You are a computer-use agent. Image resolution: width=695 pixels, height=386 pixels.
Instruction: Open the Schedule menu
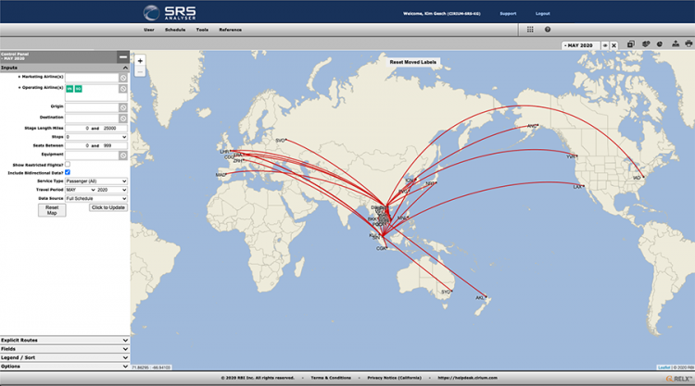[x=175, y=30]
